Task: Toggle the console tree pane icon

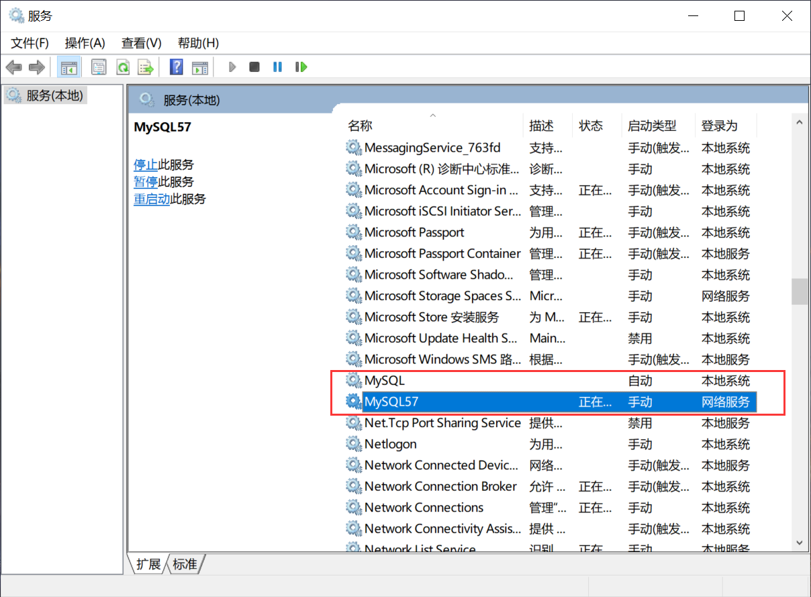Action: [x=68, y=66]
